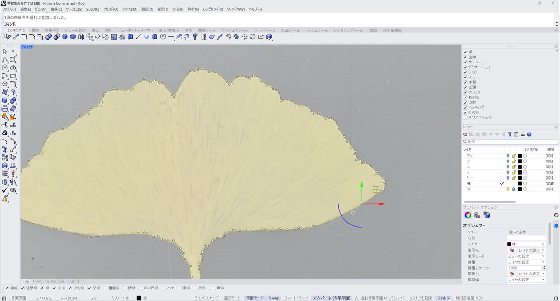Select the pointer selection tool in sidebar

(5, 51)
